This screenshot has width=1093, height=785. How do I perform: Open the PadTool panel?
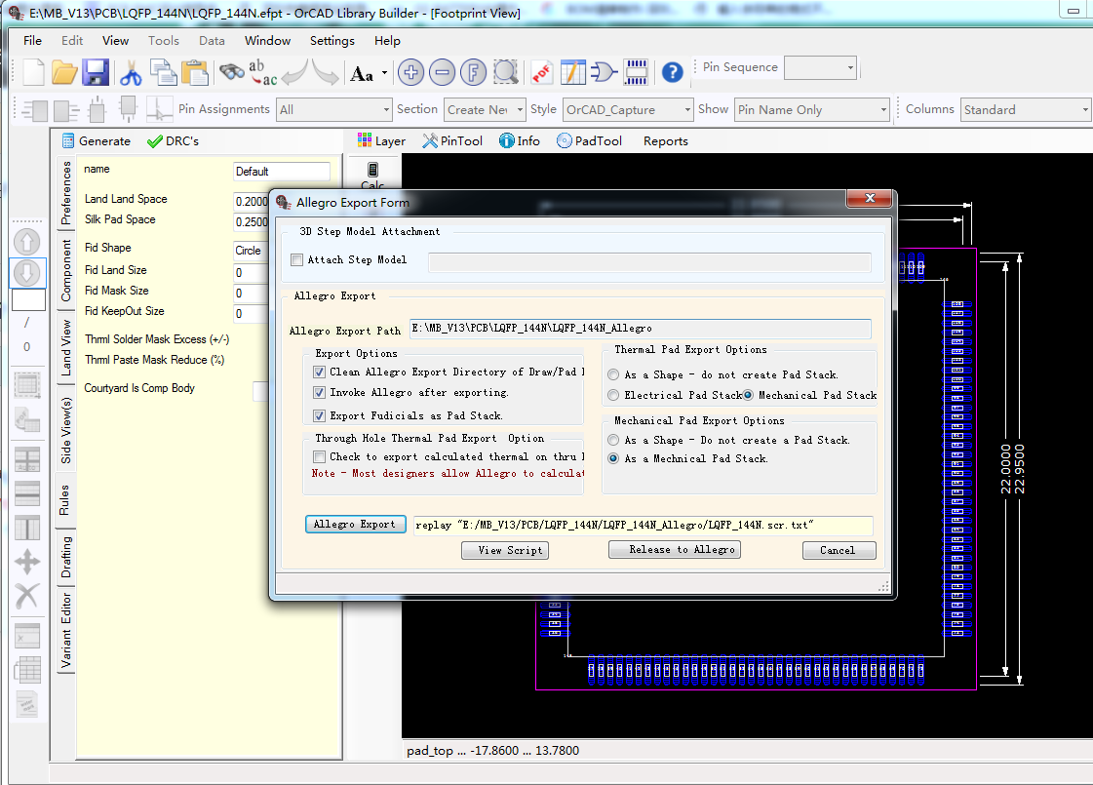pyautogui.click(x=589, y=141)
